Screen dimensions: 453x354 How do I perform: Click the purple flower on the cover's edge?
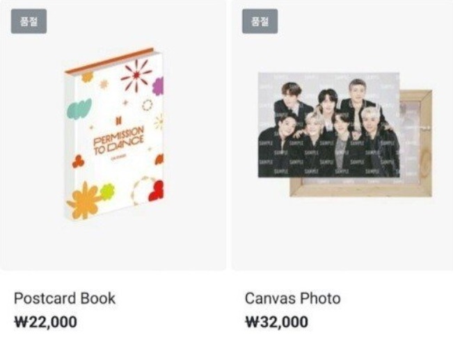pos(158,86)
